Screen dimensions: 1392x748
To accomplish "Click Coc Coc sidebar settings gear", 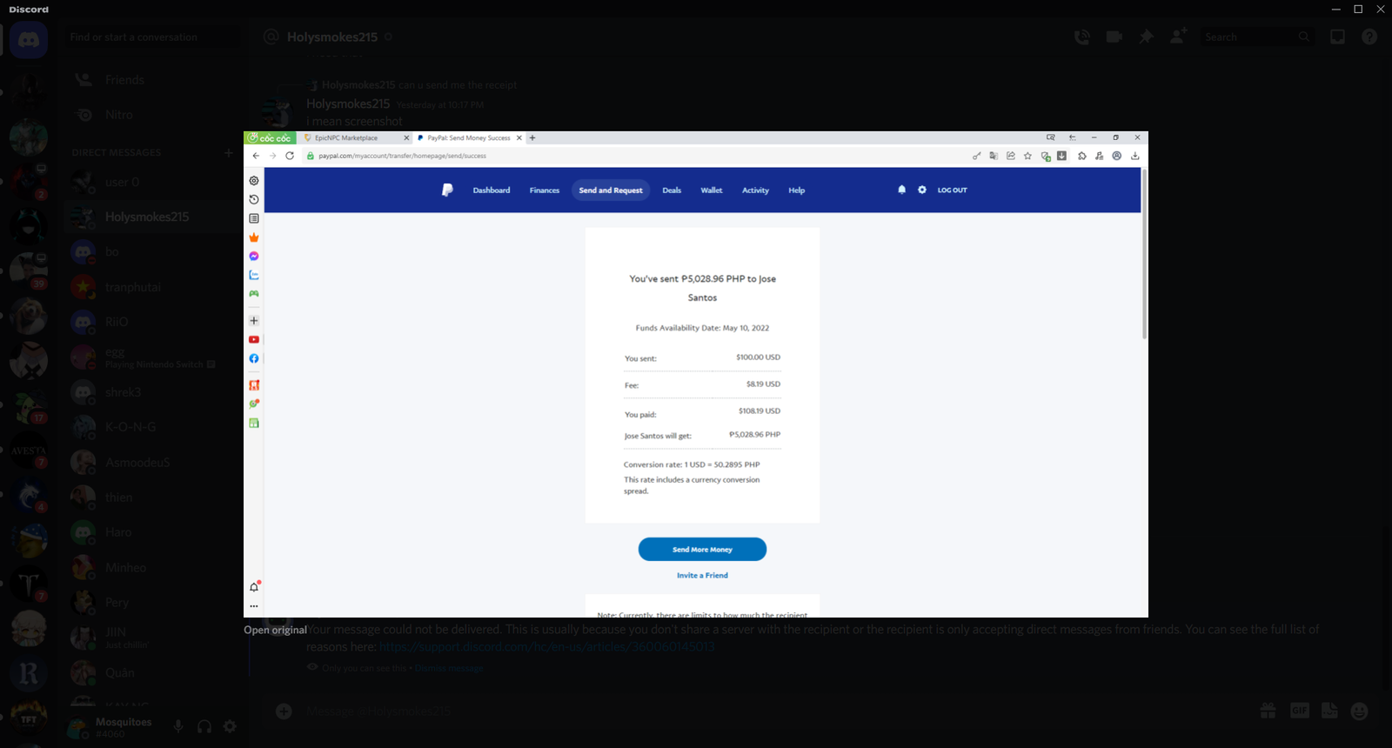I will (x=254, y=181).
